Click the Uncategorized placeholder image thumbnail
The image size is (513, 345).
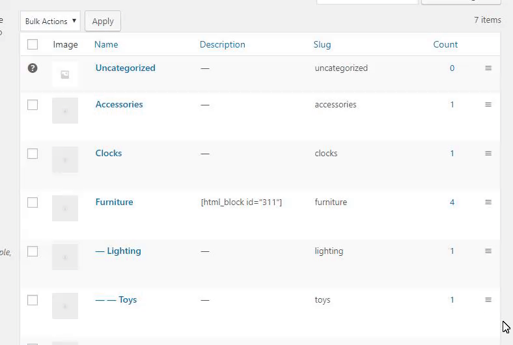[x=65, y=75]
